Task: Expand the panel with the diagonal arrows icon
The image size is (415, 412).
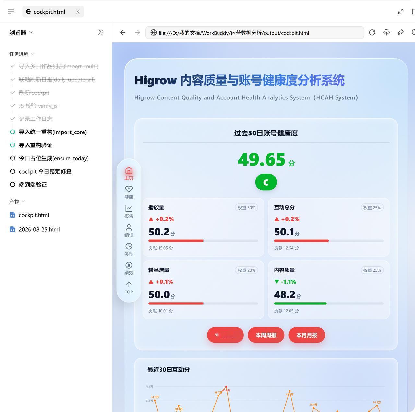Action: 401,12
